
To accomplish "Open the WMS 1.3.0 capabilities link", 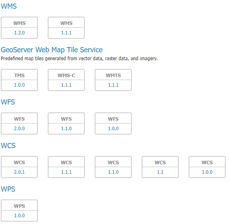I will [x=19, y=33].
